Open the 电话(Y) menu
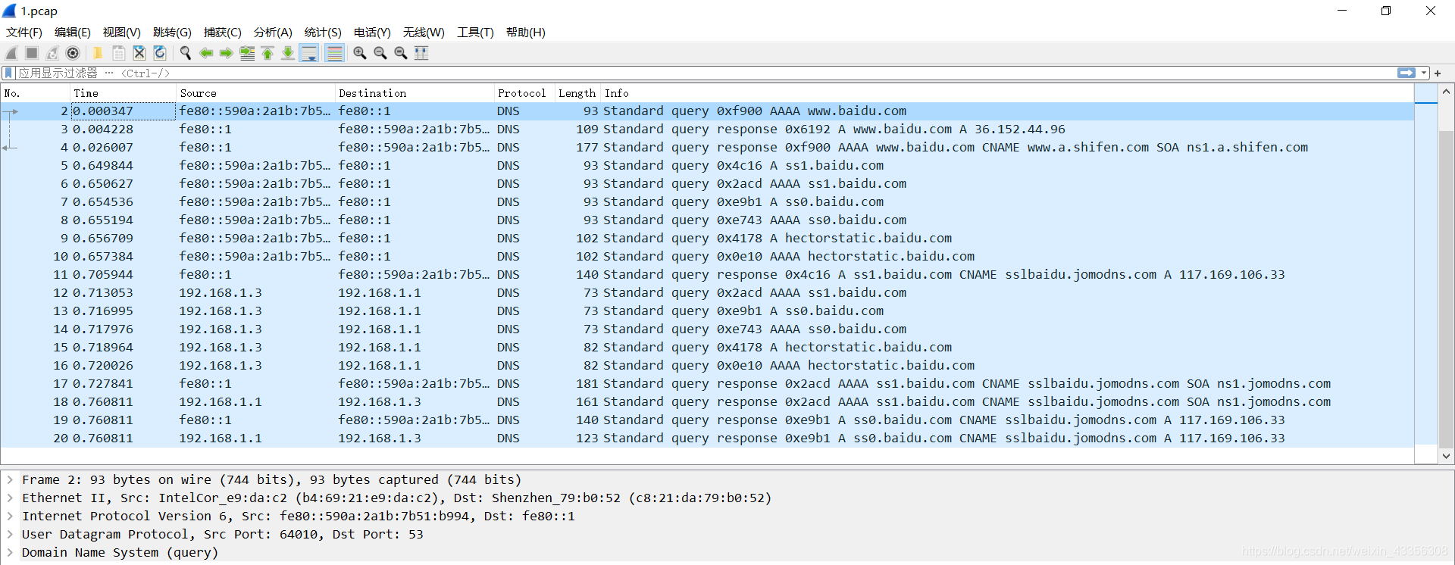1455x565 pixels. (372, 32)
